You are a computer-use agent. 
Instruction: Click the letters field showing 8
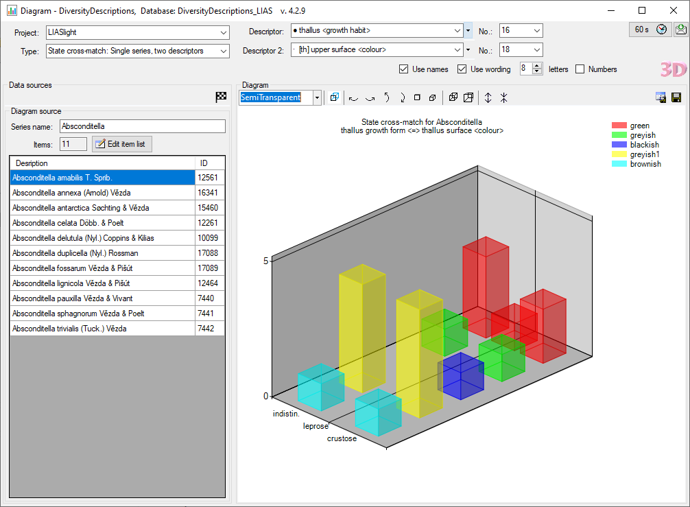(526, 69)
